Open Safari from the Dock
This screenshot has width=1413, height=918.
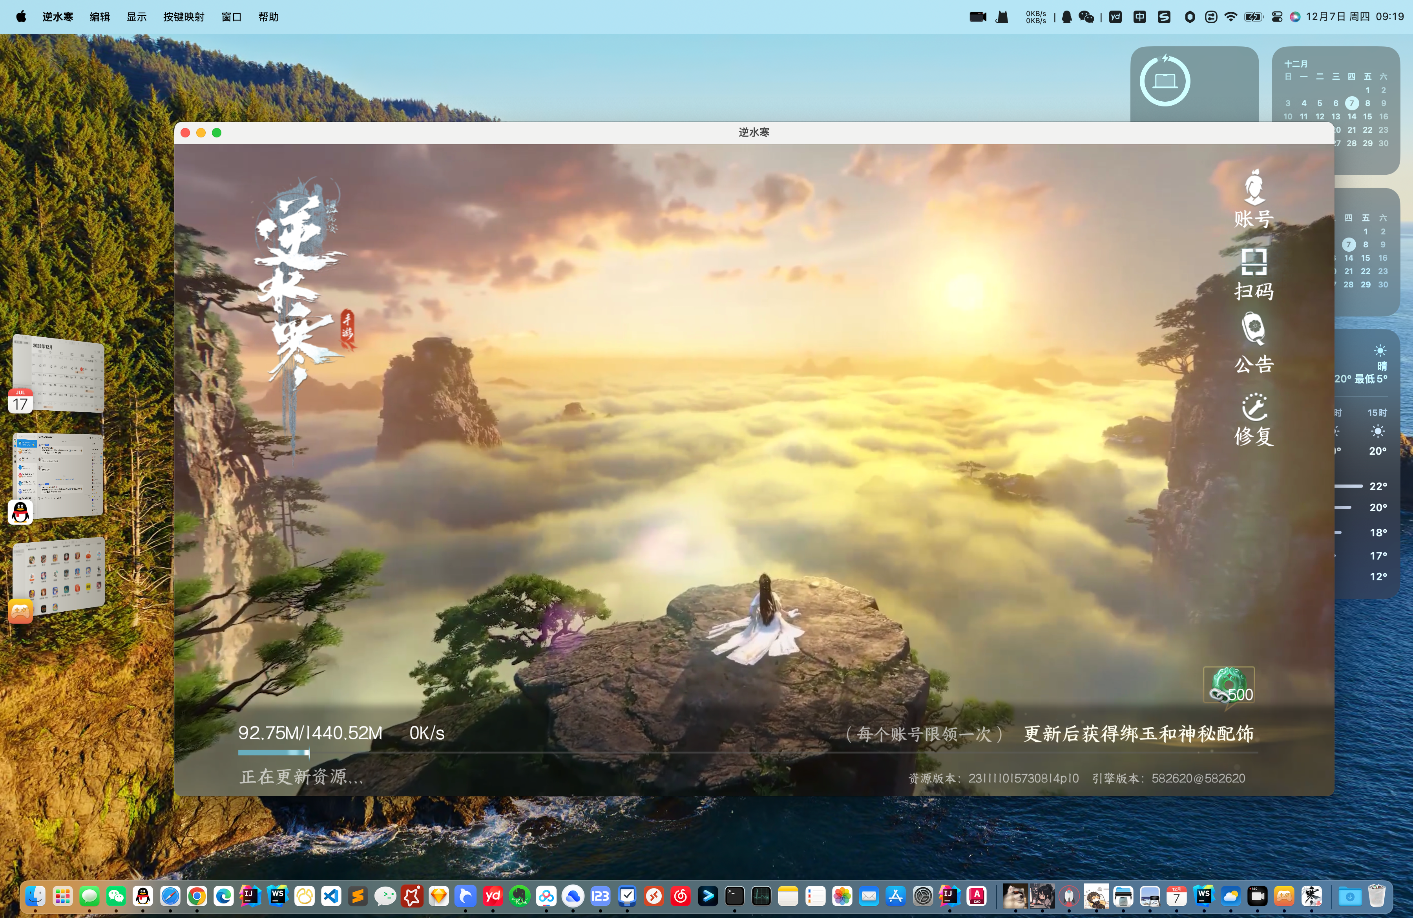(x=170, y=896)
